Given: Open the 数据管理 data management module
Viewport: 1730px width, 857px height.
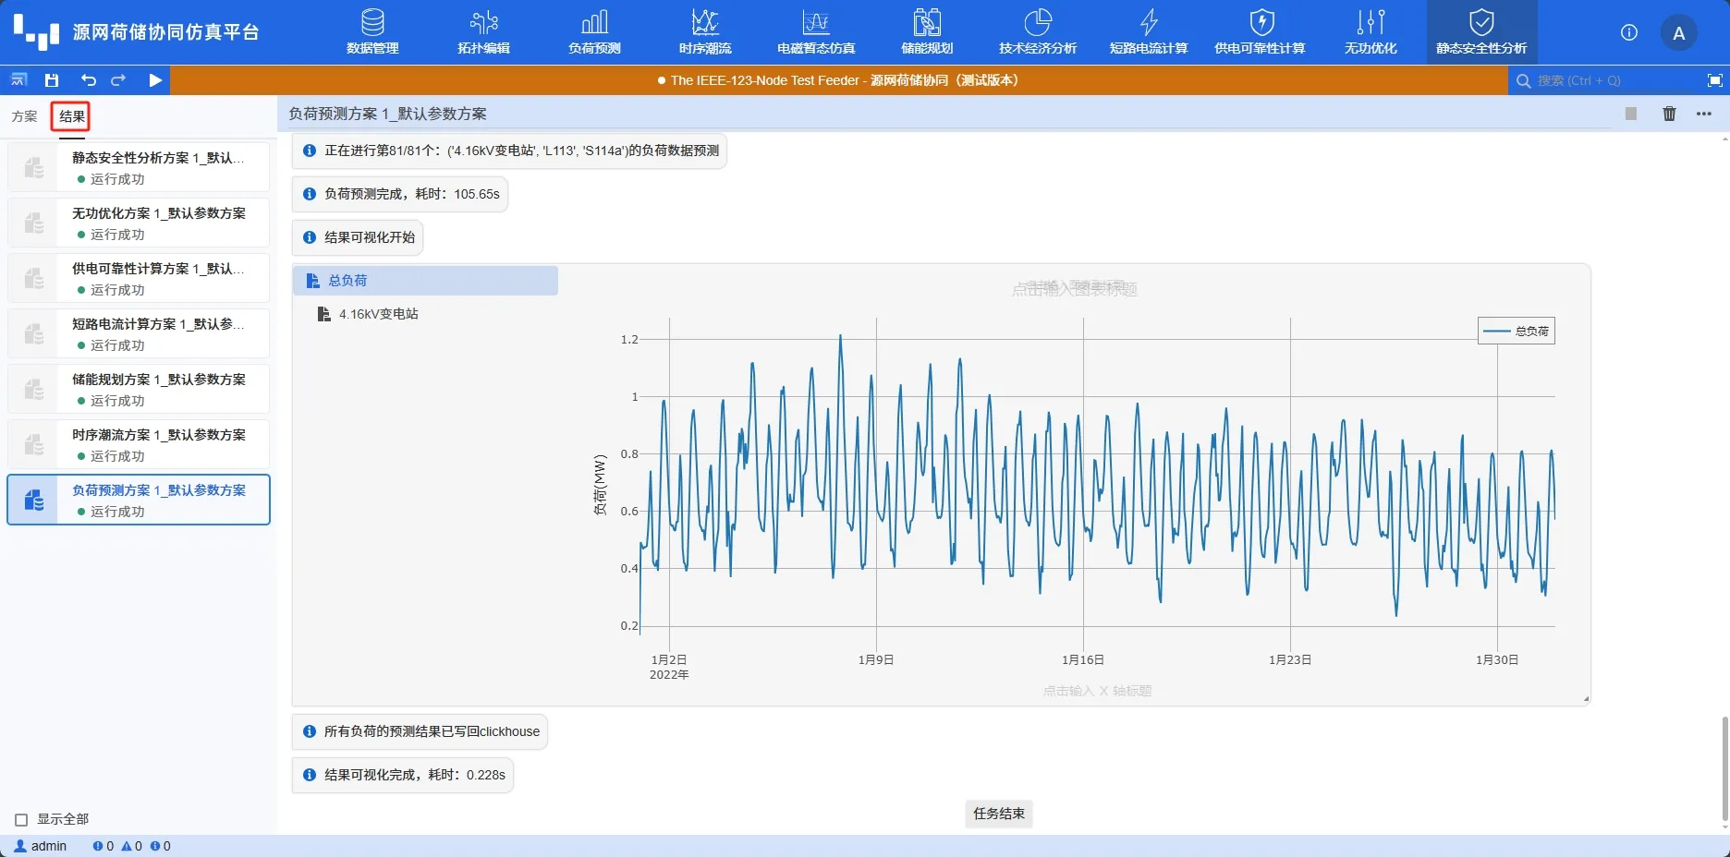Looking at the screenshot, I should (372, 32).
